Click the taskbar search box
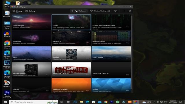 [x=34, y=102]
